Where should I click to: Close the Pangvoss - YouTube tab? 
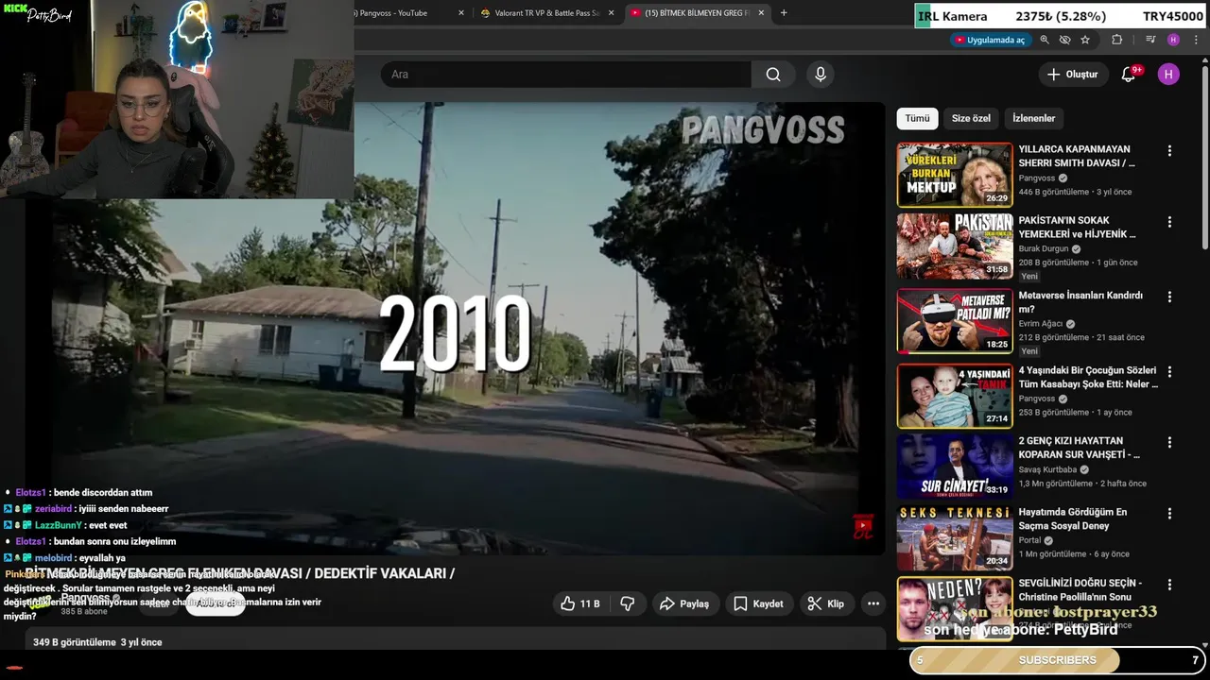[x=461, y=13]
